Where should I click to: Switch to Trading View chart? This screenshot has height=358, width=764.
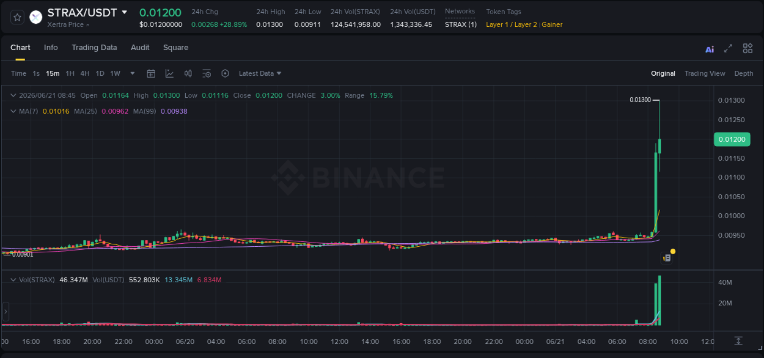click(705, 73)
